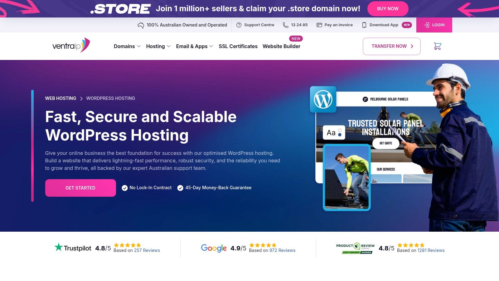Image resolution: width=499 pixels, height=281 pixels.
Task: Select the Website Builder menu item
Action: 281,46
